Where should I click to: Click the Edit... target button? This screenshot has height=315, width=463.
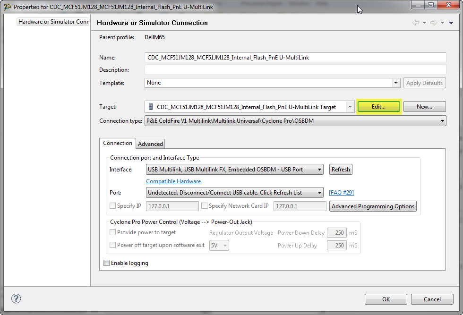tap(378, 107)
